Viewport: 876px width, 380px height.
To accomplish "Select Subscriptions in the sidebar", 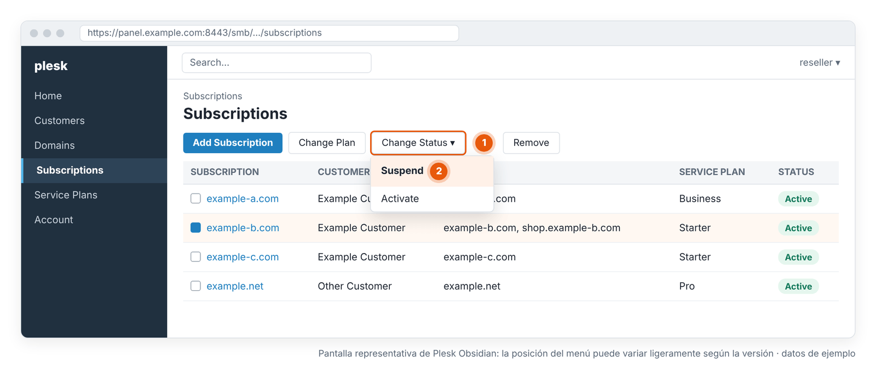I will [x=94, y=171].
